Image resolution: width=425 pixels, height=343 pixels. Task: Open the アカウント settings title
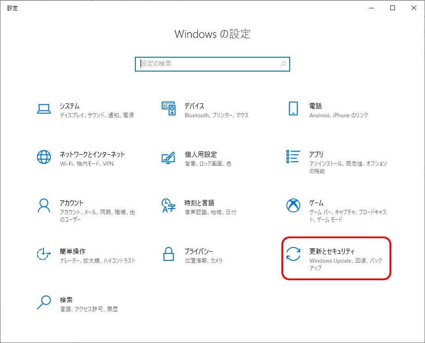[72, 203]
